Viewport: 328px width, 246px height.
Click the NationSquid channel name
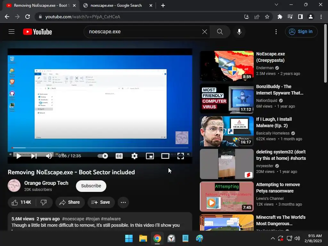coord(266,100)
